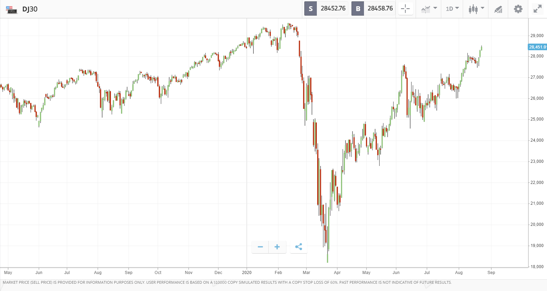Click the Mar label on time axis
Image resolution: width=547 pixels, height=291 pixels.
pyautogui.click(x=306, y=273)
